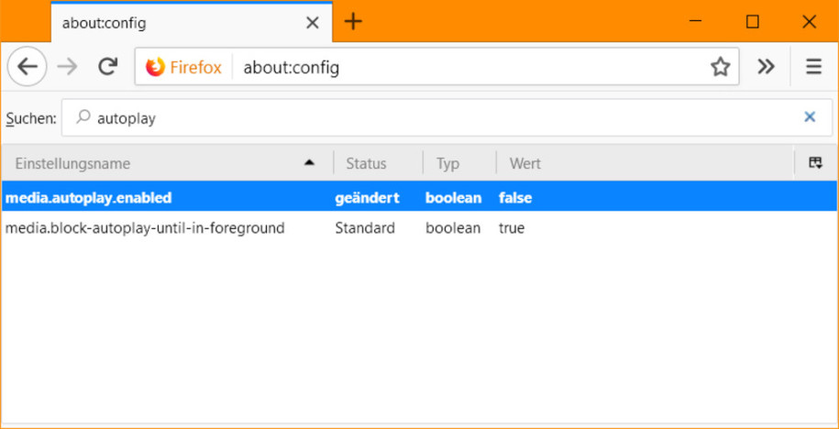Sort by Status column header
Viewport: 839px width, 429px height.
[378, 163]
